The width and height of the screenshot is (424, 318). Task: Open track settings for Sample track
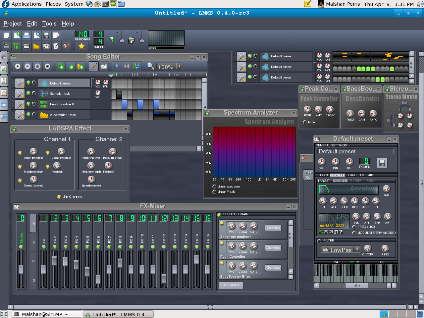tap(20, 94)
